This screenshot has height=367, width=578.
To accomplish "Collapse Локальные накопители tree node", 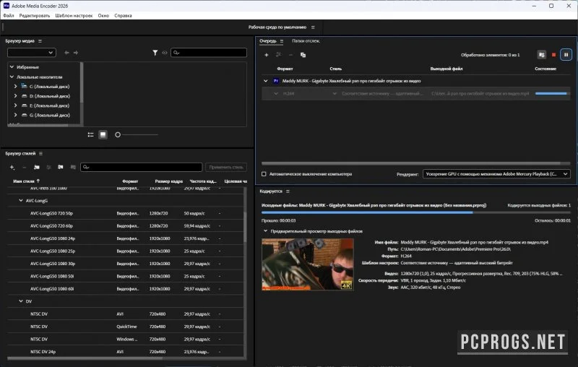I will (x=12, y=77).
